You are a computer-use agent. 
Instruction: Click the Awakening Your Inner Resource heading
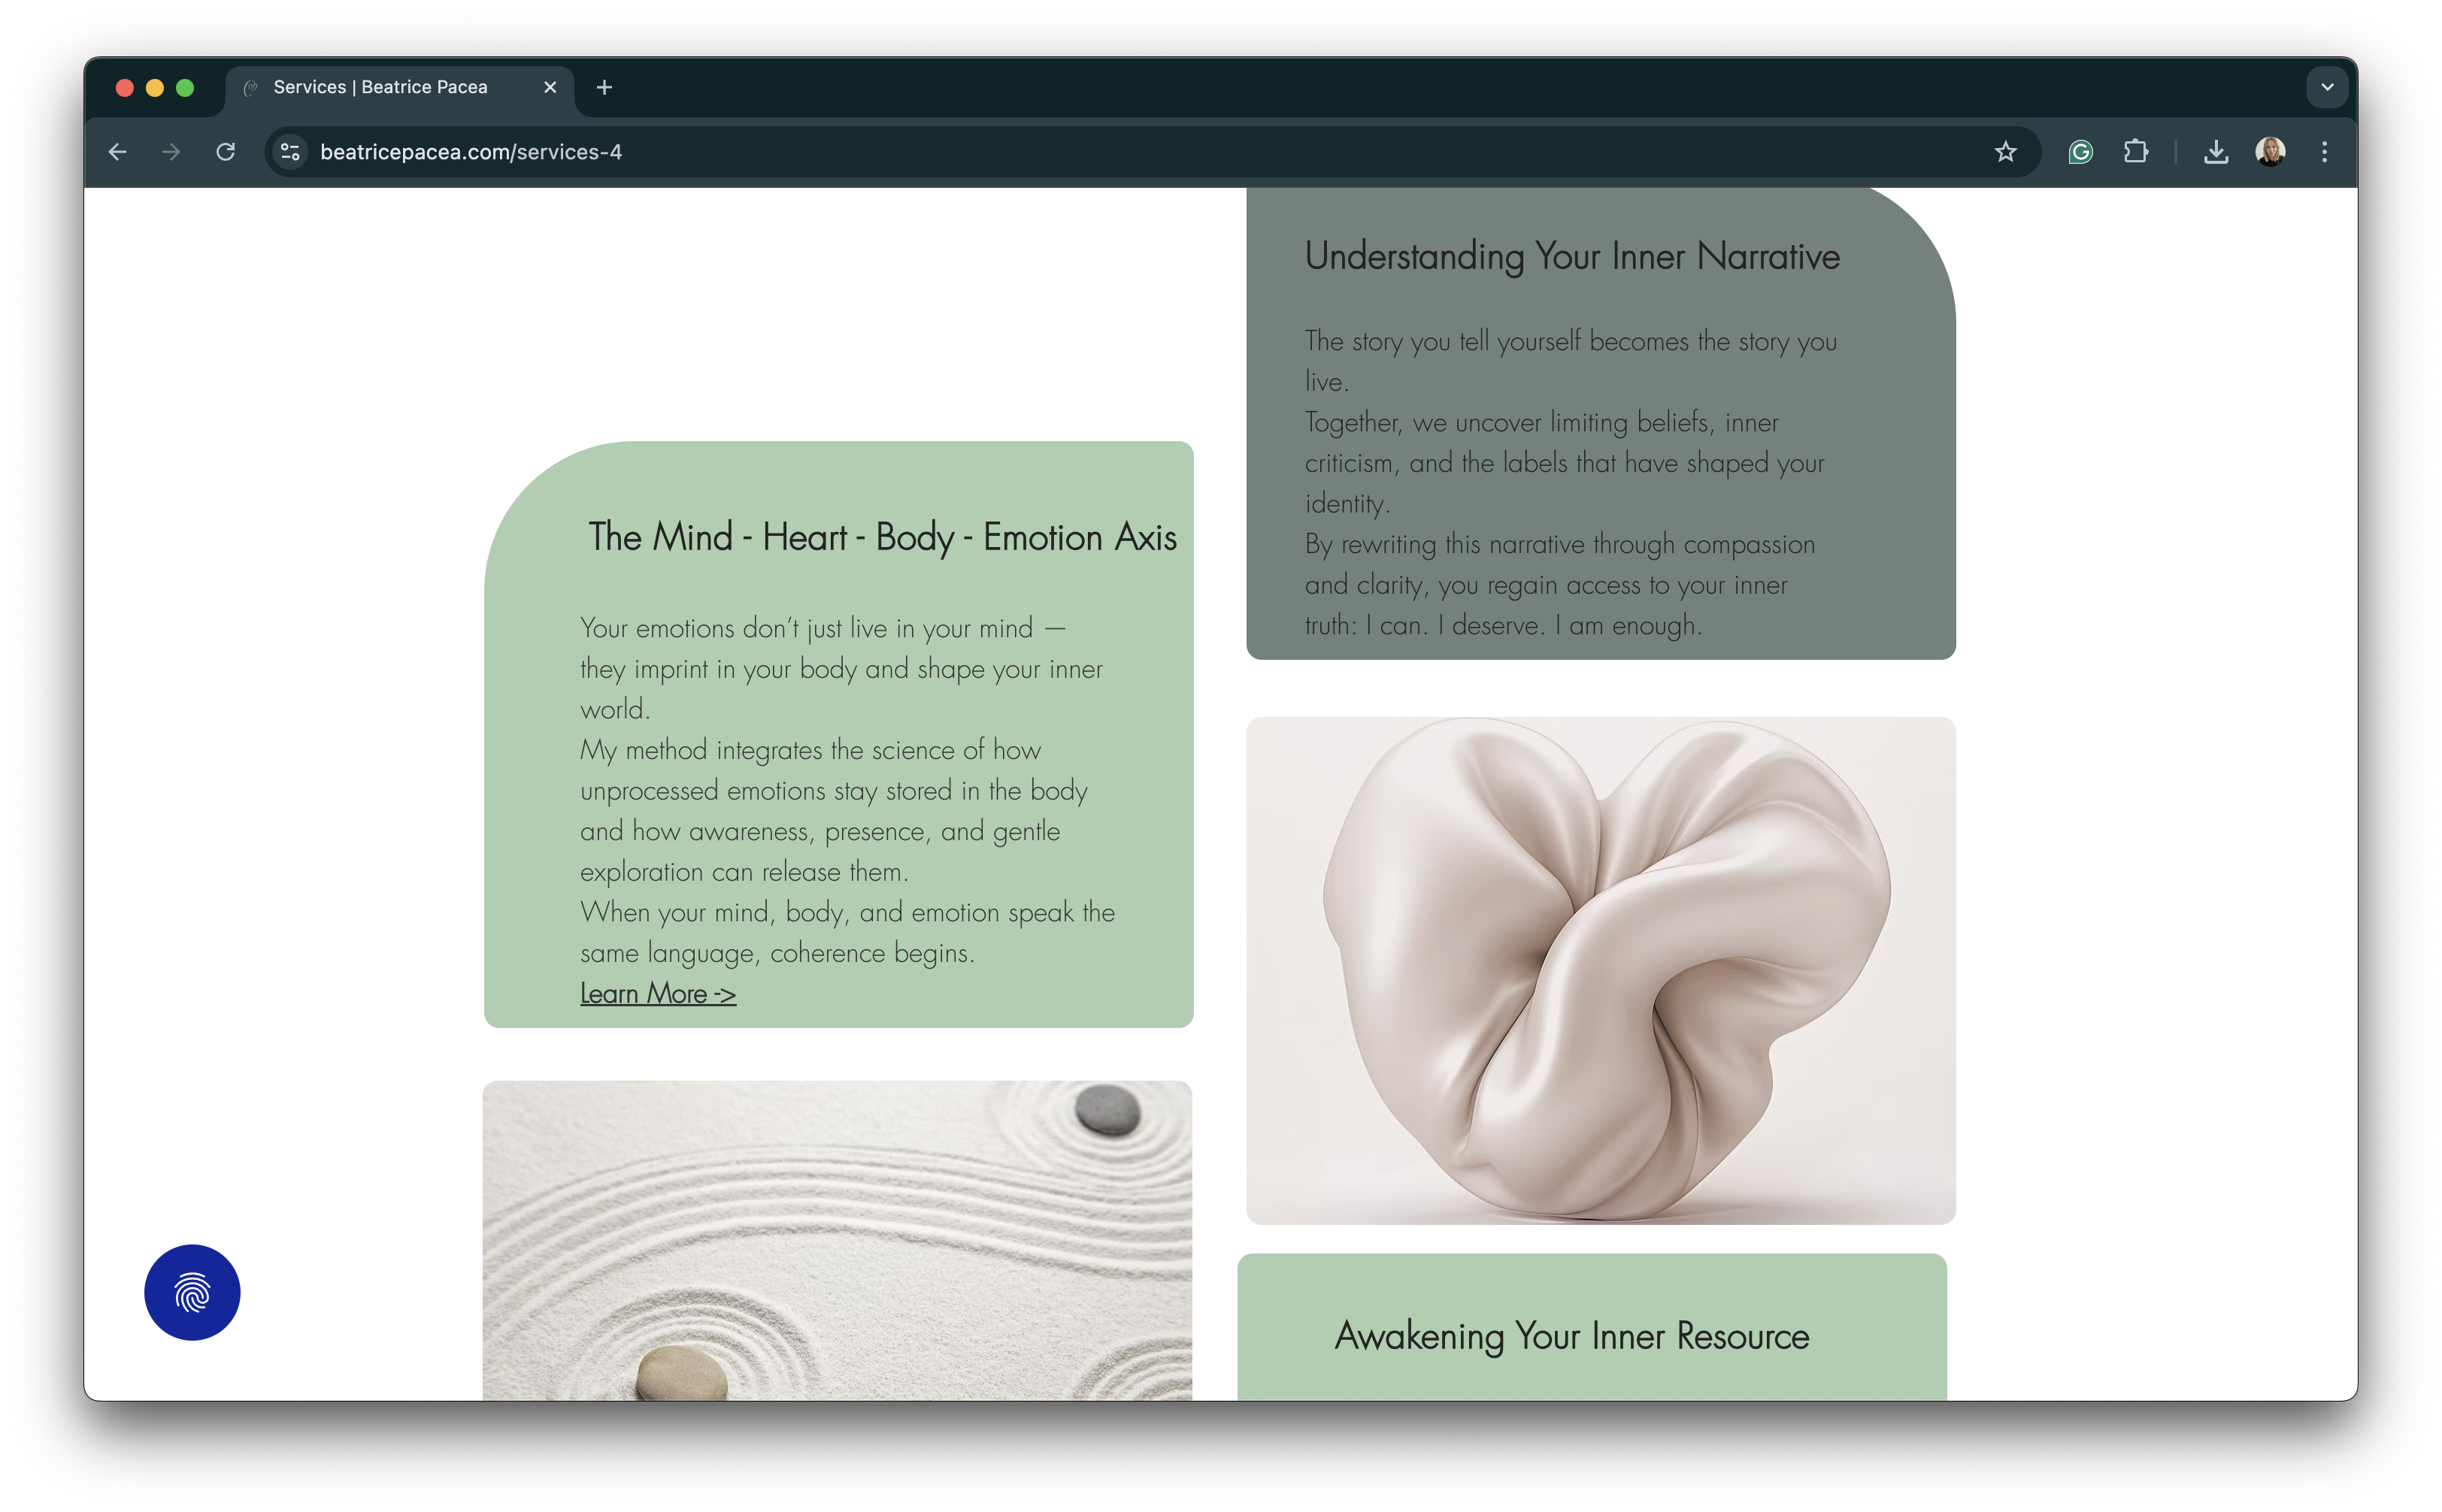[x=1571, y=1336]
